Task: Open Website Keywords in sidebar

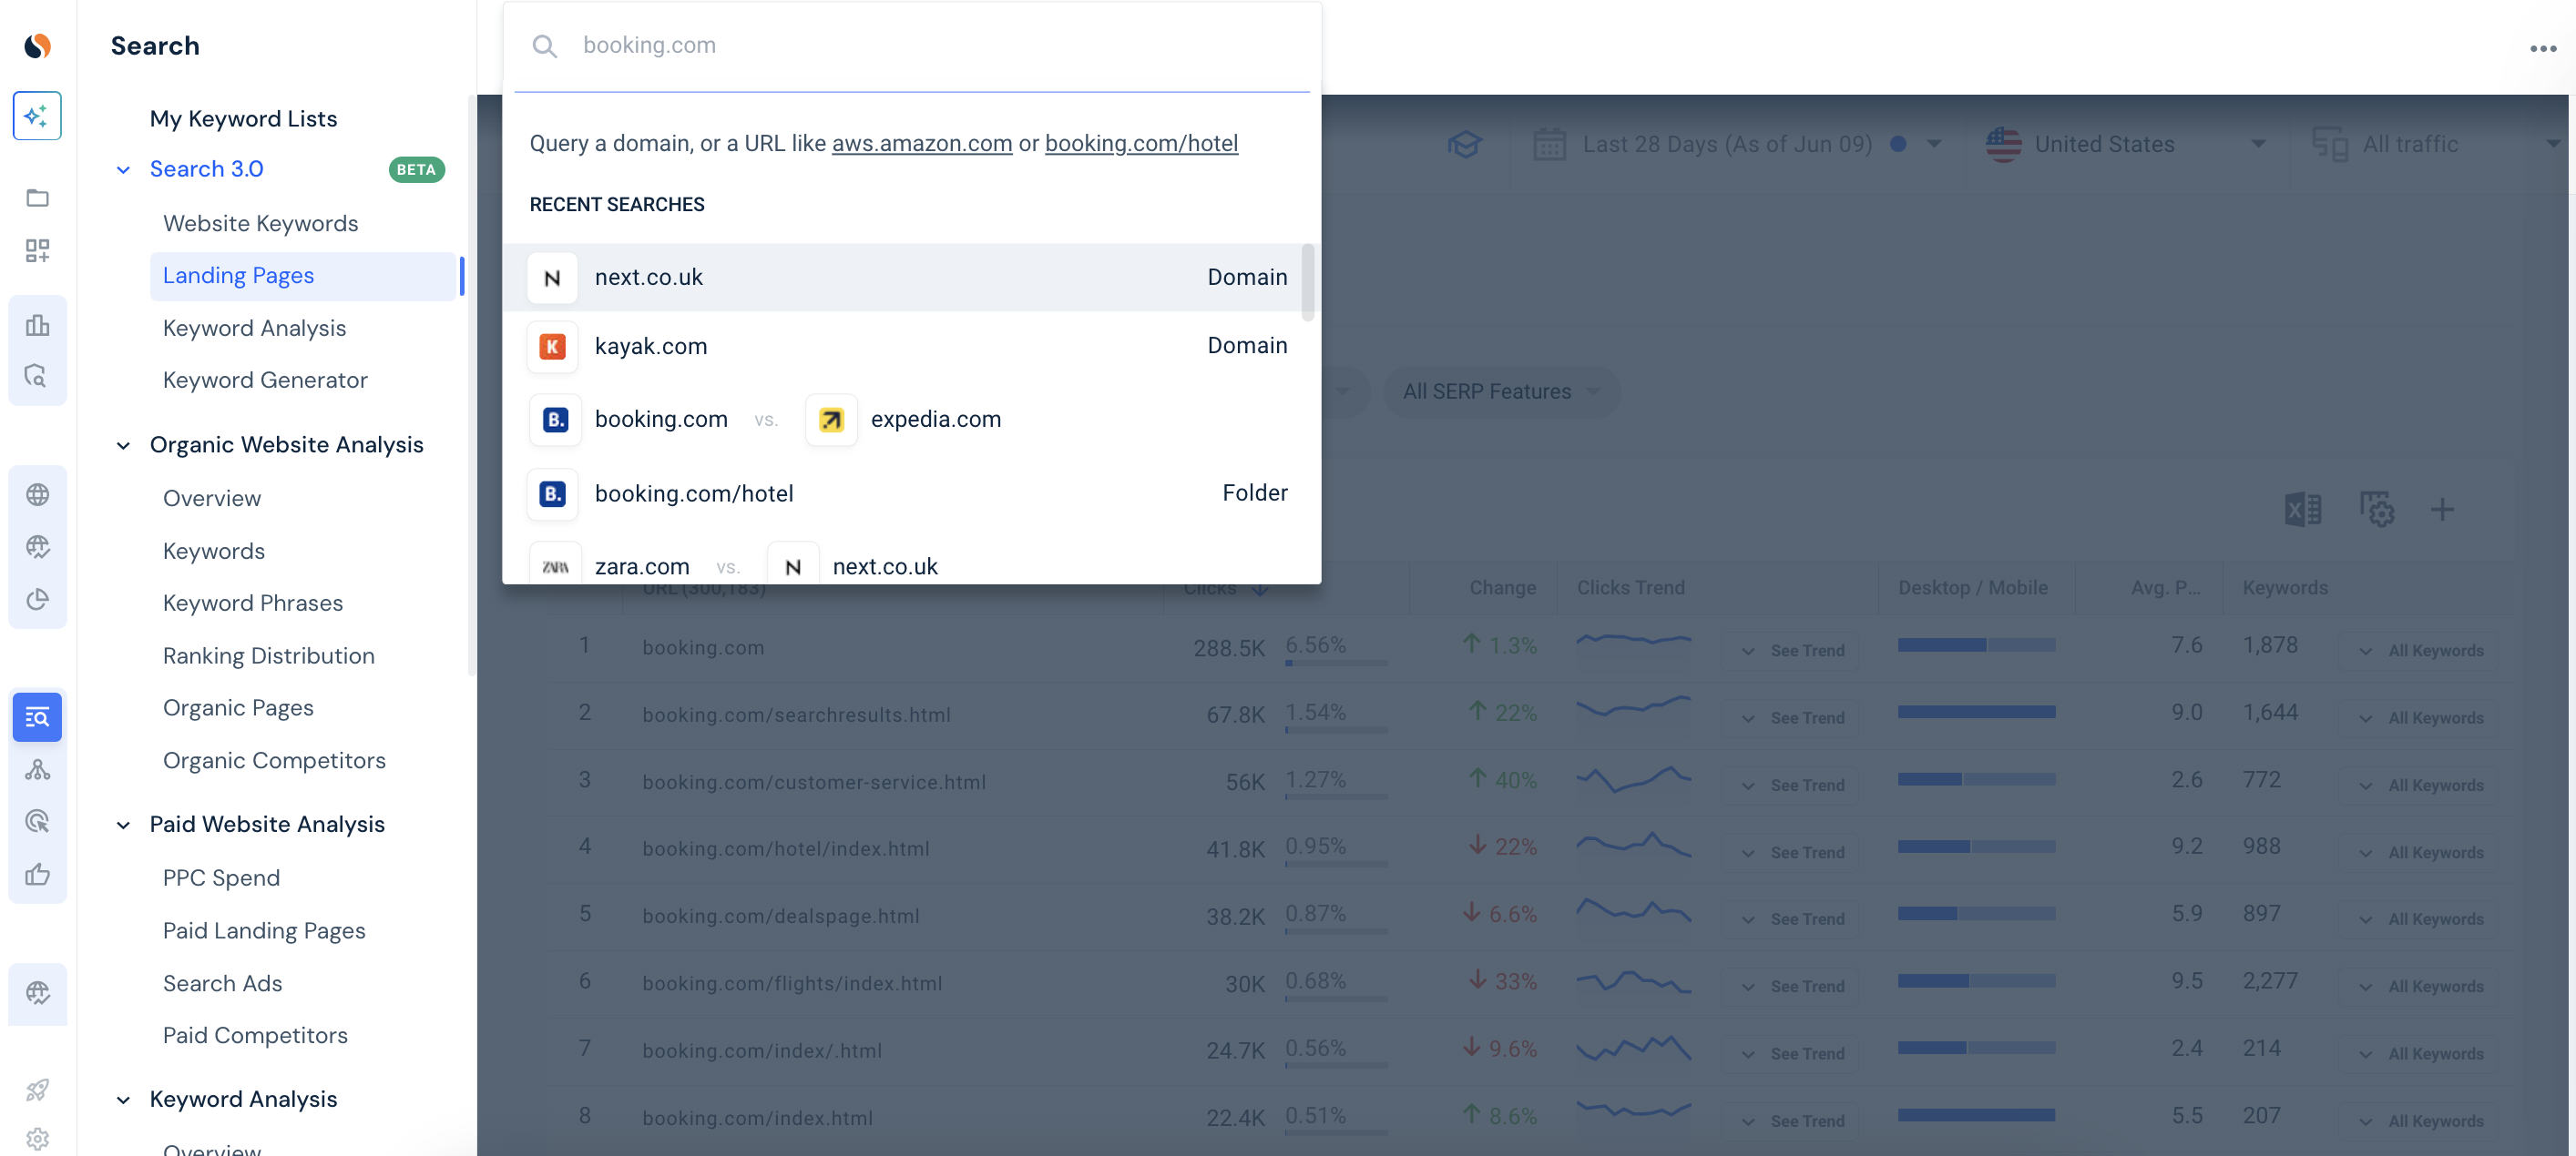Action: tap(260, 223)
